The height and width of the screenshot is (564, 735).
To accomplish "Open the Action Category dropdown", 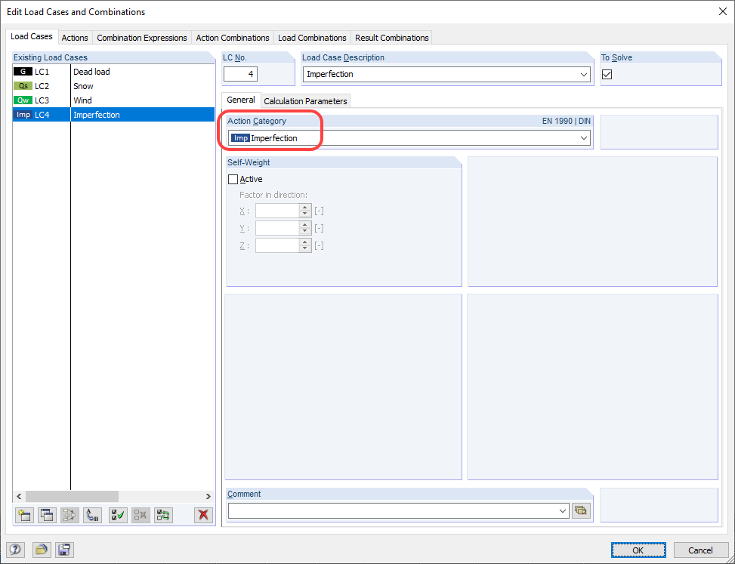I will tap(584, 138).
